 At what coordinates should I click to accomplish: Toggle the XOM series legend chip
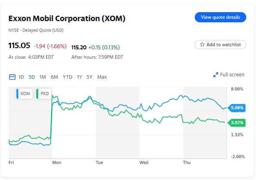pyautogui.click(x=24, y=94)
